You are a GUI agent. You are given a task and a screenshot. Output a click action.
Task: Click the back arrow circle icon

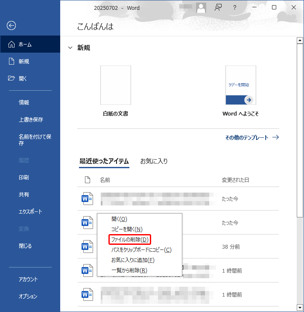[x=12, y=26]
